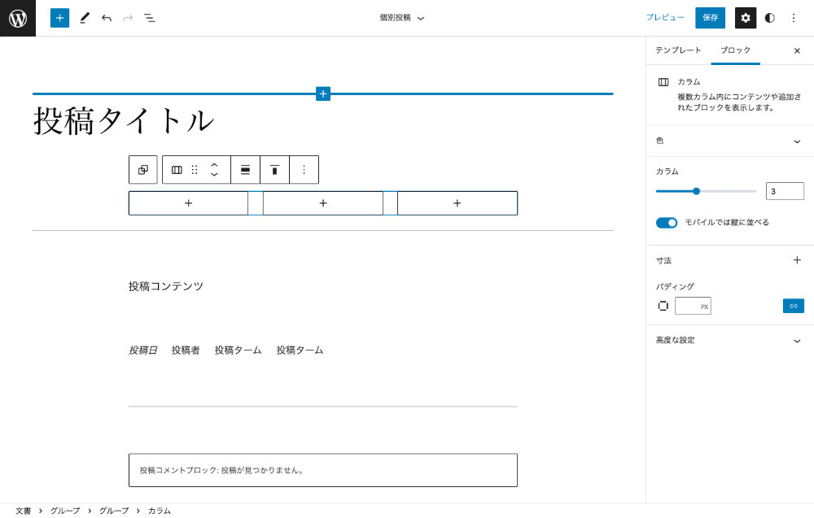The width and height of the screenshot is (814, 518).
Task: Add a block in the third column
Action: 457,203
